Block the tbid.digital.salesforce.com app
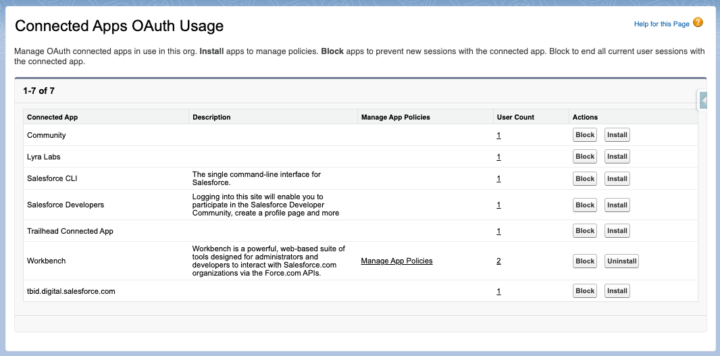Image resolution: width=720 pixels, height=356 pixels. 585,290
